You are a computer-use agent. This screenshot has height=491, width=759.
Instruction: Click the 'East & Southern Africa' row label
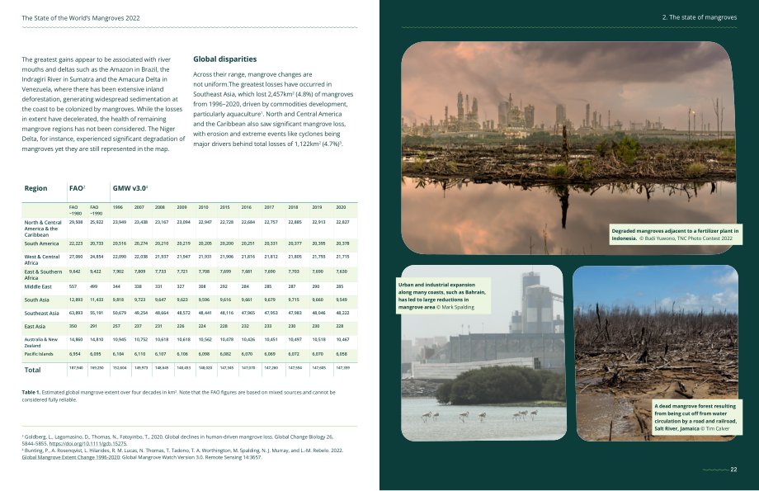[x=43, y=275]
